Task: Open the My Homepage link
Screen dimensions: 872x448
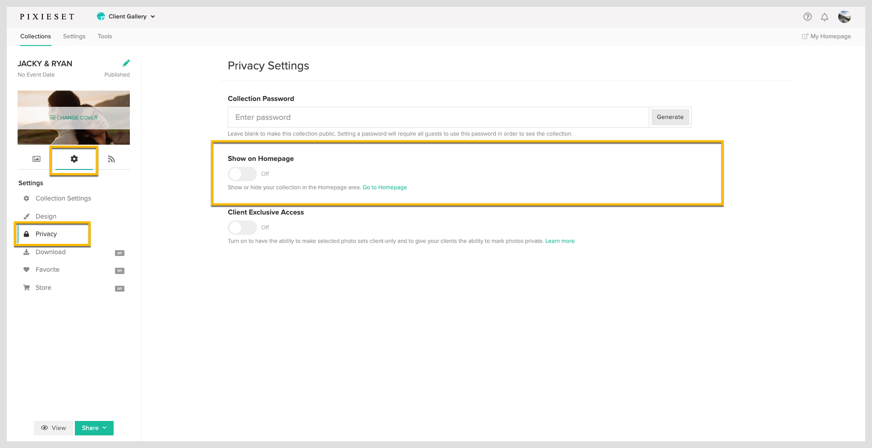Action: coord(826,37)
